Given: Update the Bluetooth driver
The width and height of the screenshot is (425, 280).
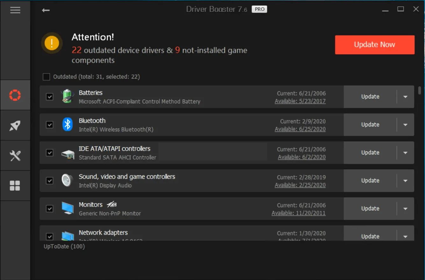Looking at the screenshot, I should point(370,125).
